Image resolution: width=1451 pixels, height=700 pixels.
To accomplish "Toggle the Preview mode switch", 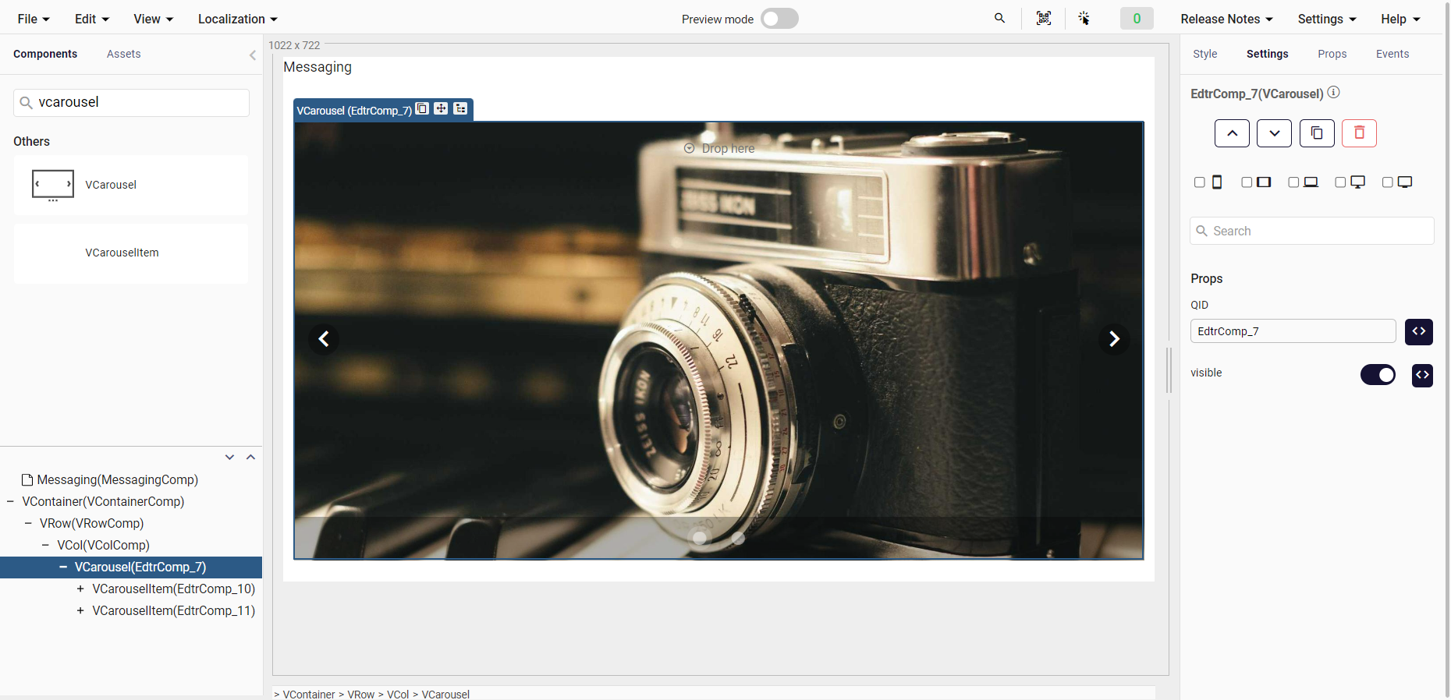I will (x=779, y=19).
